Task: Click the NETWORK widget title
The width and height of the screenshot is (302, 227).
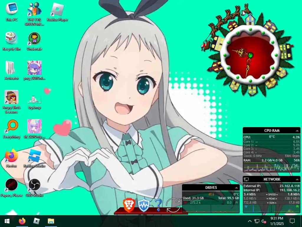Action: point(272,179)
